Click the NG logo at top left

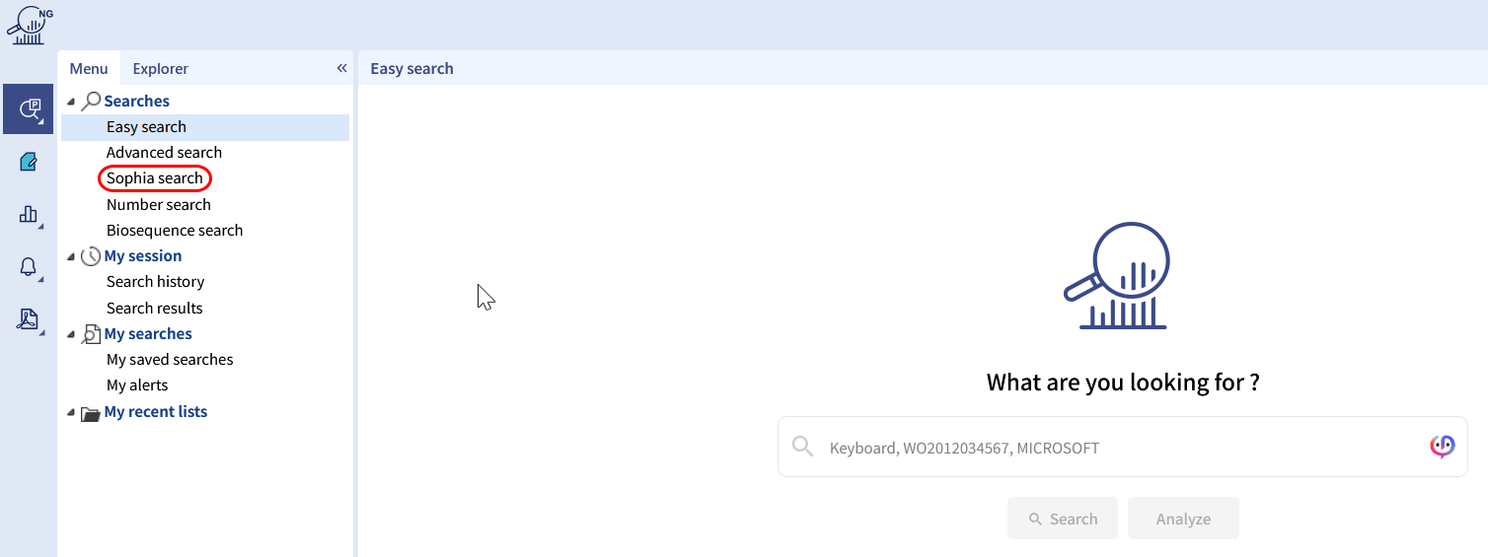[30, 25]
